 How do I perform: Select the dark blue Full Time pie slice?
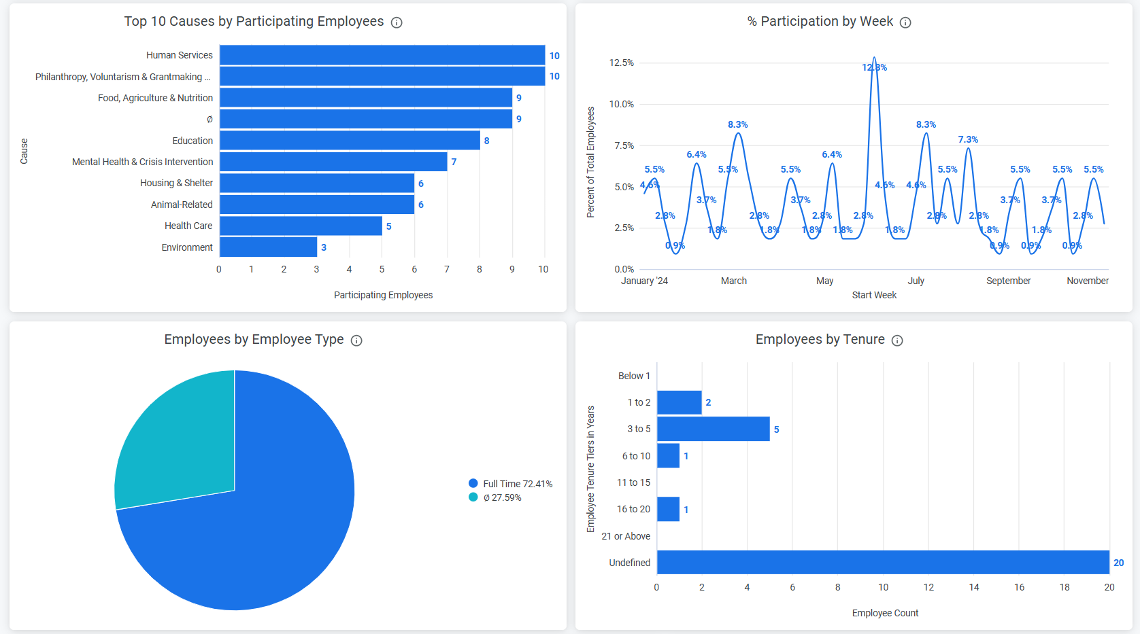tap(272, 530)
